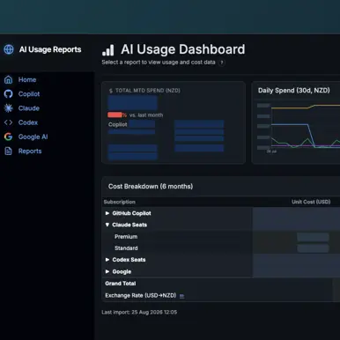
Task: Select the Claude Seats subscription label
Action: 129,225
